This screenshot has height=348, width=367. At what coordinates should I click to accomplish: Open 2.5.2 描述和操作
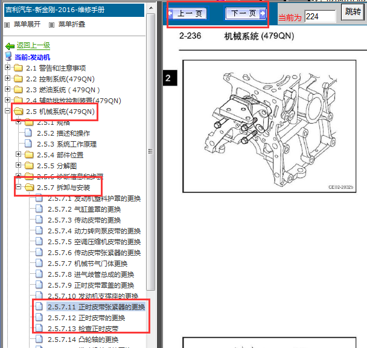click(63, 133)
